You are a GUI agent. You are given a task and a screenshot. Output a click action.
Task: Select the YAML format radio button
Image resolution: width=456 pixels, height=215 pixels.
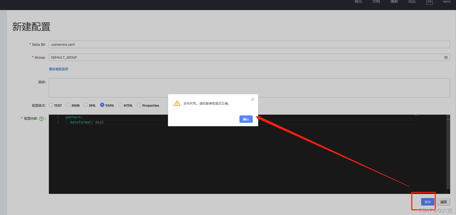coord(102,105)
